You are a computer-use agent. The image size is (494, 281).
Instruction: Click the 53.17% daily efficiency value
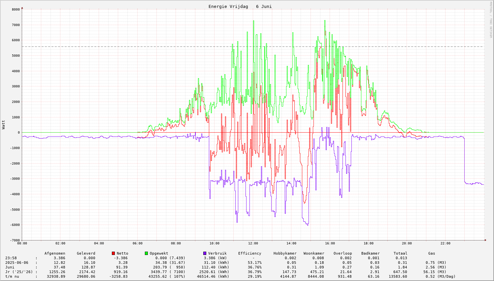tap(254, 263)
